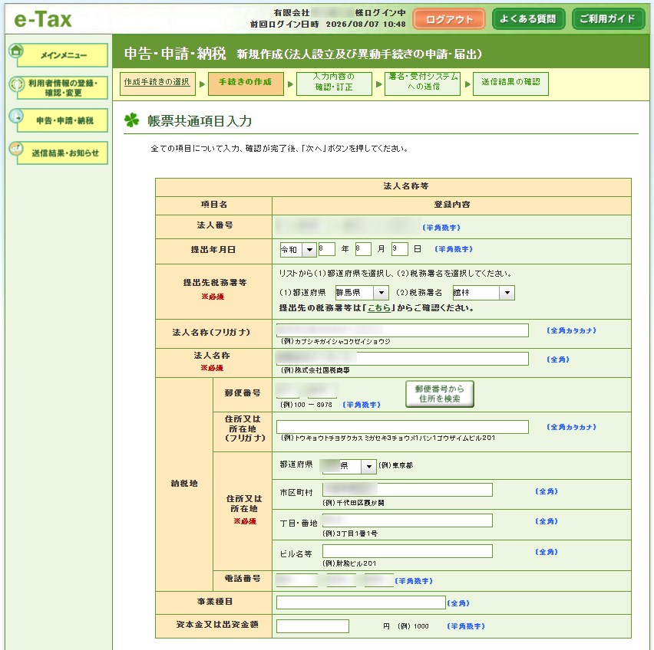Click the 法人名称(フリガナ) input field
Image resolution: width=654 pixels, height=650 pixels.
pyautogui.click(x=402, y=330)
